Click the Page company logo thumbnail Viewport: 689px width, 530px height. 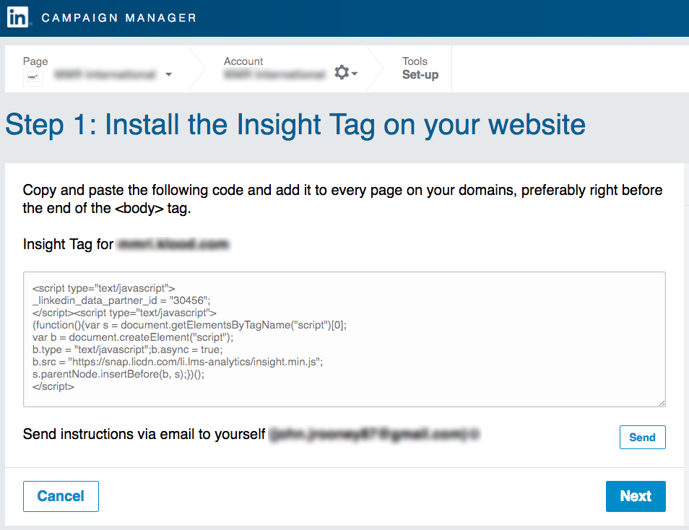click(x=33, y=76)
